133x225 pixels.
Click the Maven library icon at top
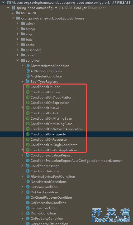click(9, 2)
